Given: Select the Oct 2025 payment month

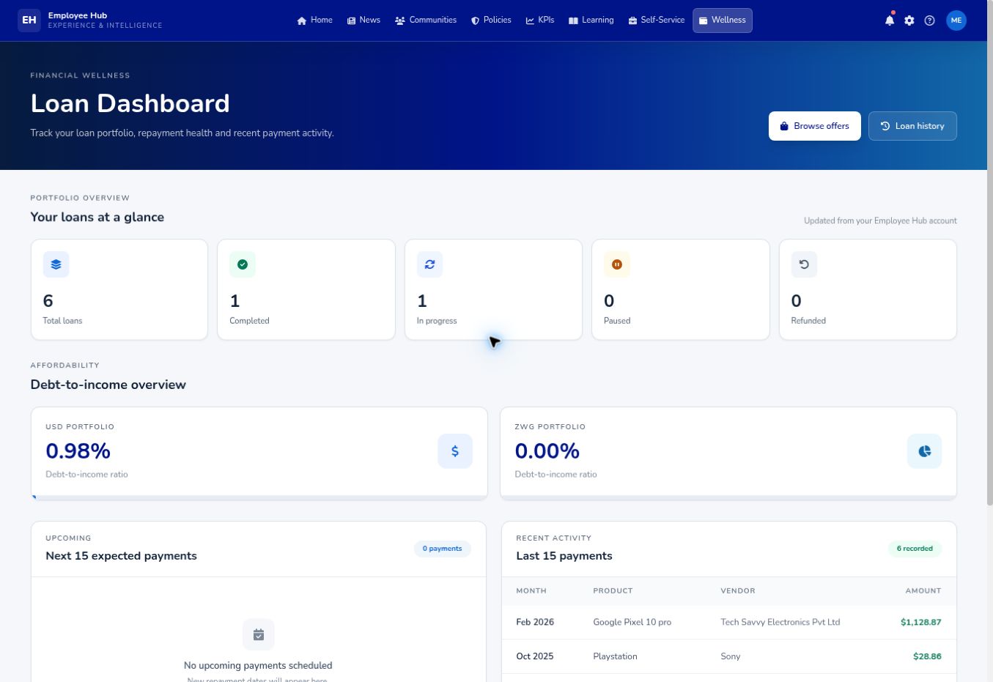Looking at the screenshot, I should (x=535, y=656).
